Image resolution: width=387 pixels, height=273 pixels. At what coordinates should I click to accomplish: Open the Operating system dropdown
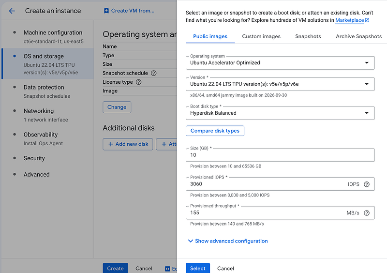(x=280, y=63)
